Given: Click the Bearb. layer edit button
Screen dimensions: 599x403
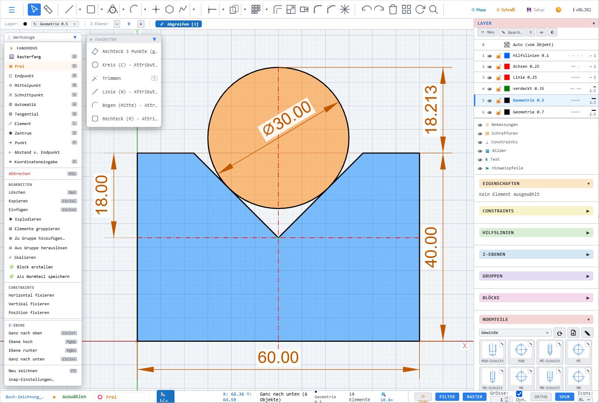Looking at the screenshot, I should pyautogui.click(x=511, y=32).
